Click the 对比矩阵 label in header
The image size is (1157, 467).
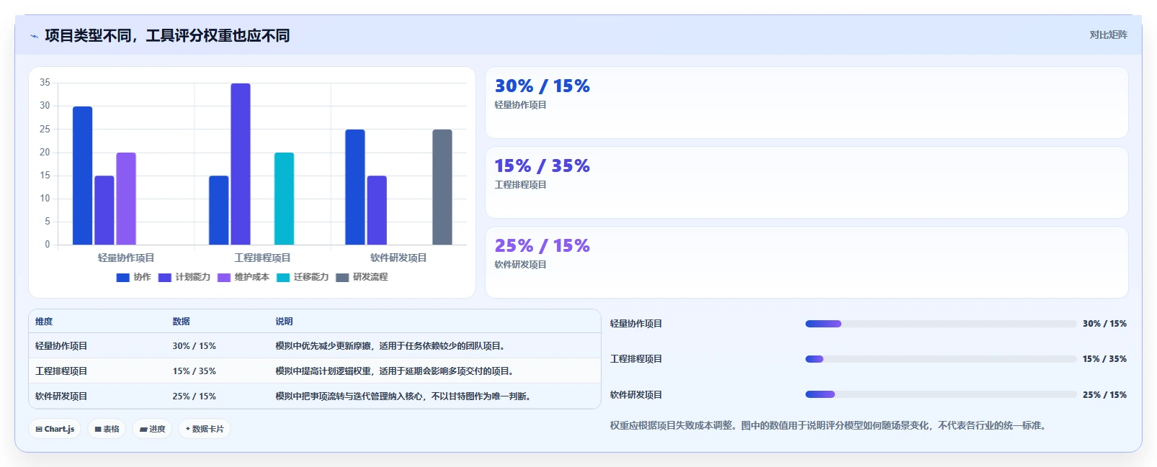click(x=1108, y=35)
